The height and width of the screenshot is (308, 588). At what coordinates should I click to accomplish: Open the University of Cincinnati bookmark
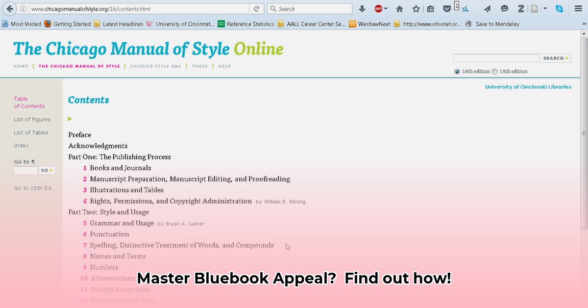tap(180, 24)
